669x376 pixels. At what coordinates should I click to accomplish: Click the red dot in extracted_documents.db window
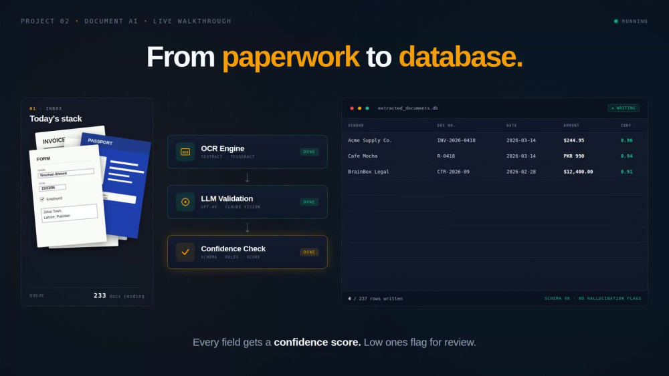tap(352, 108)
